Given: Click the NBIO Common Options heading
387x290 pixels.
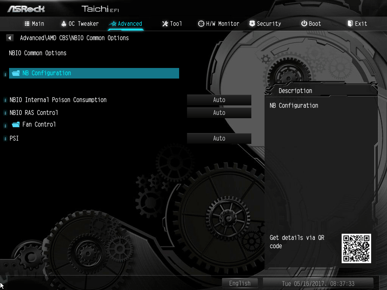Looking at the screenshot, I should [38, 53].
